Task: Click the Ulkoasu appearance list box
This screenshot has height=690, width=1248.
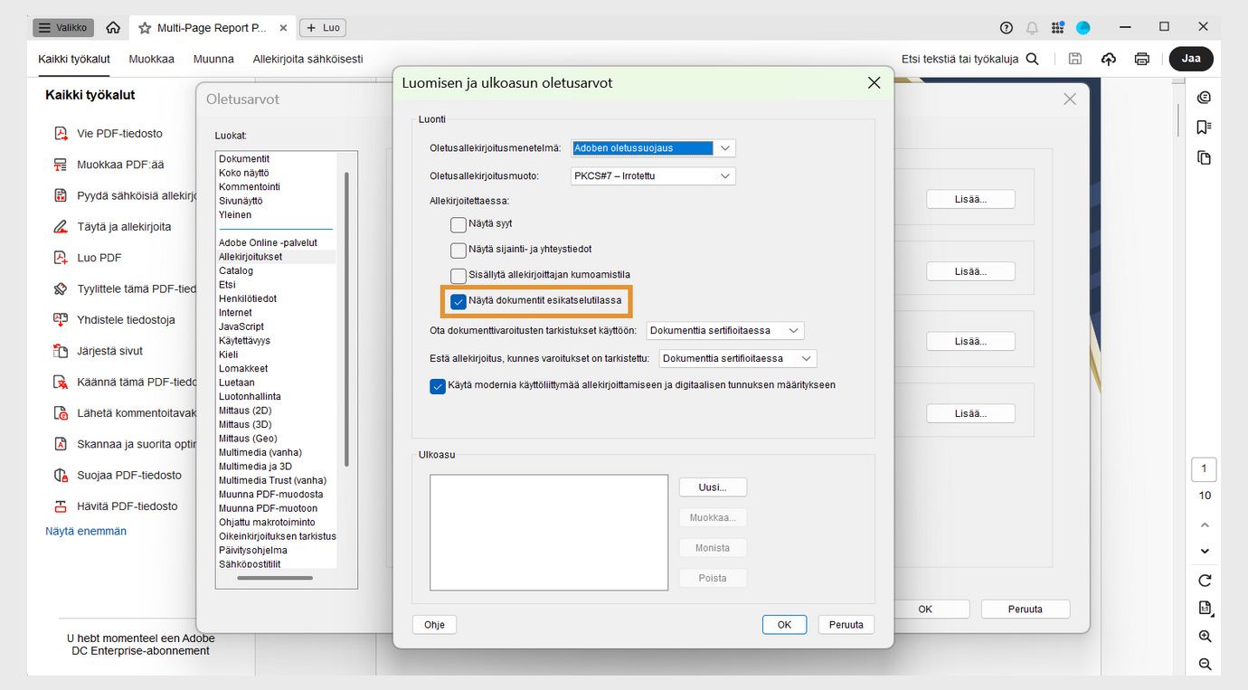Action: [x=549, y=533]
